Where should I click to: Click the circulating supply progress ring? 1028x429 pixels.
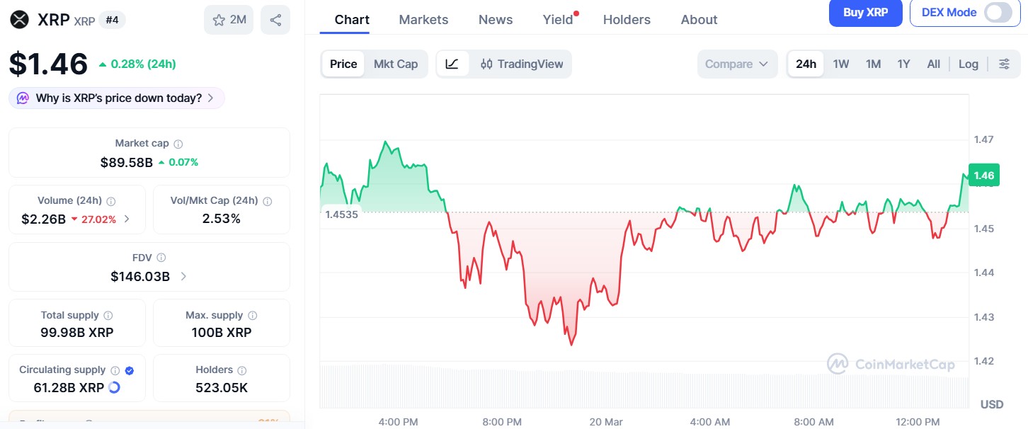coord(114,387)
